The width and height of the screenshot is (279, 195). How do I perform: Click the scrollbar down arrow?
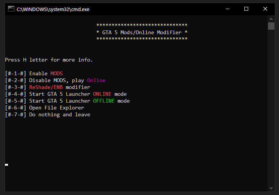[271, 188]
